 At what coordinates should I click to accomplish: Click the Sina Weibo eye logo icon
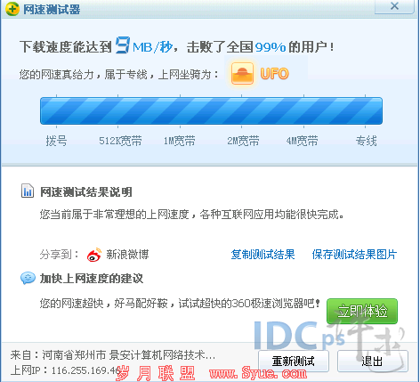pos(94,255)
